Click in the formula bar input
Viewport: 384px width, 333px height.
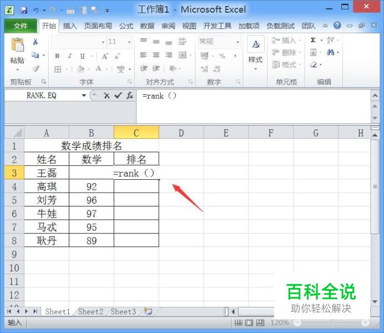coord(253,107)
